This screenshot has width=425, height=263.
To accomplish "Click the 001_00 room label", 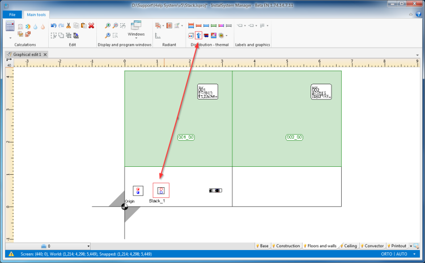I will point(186,137).
